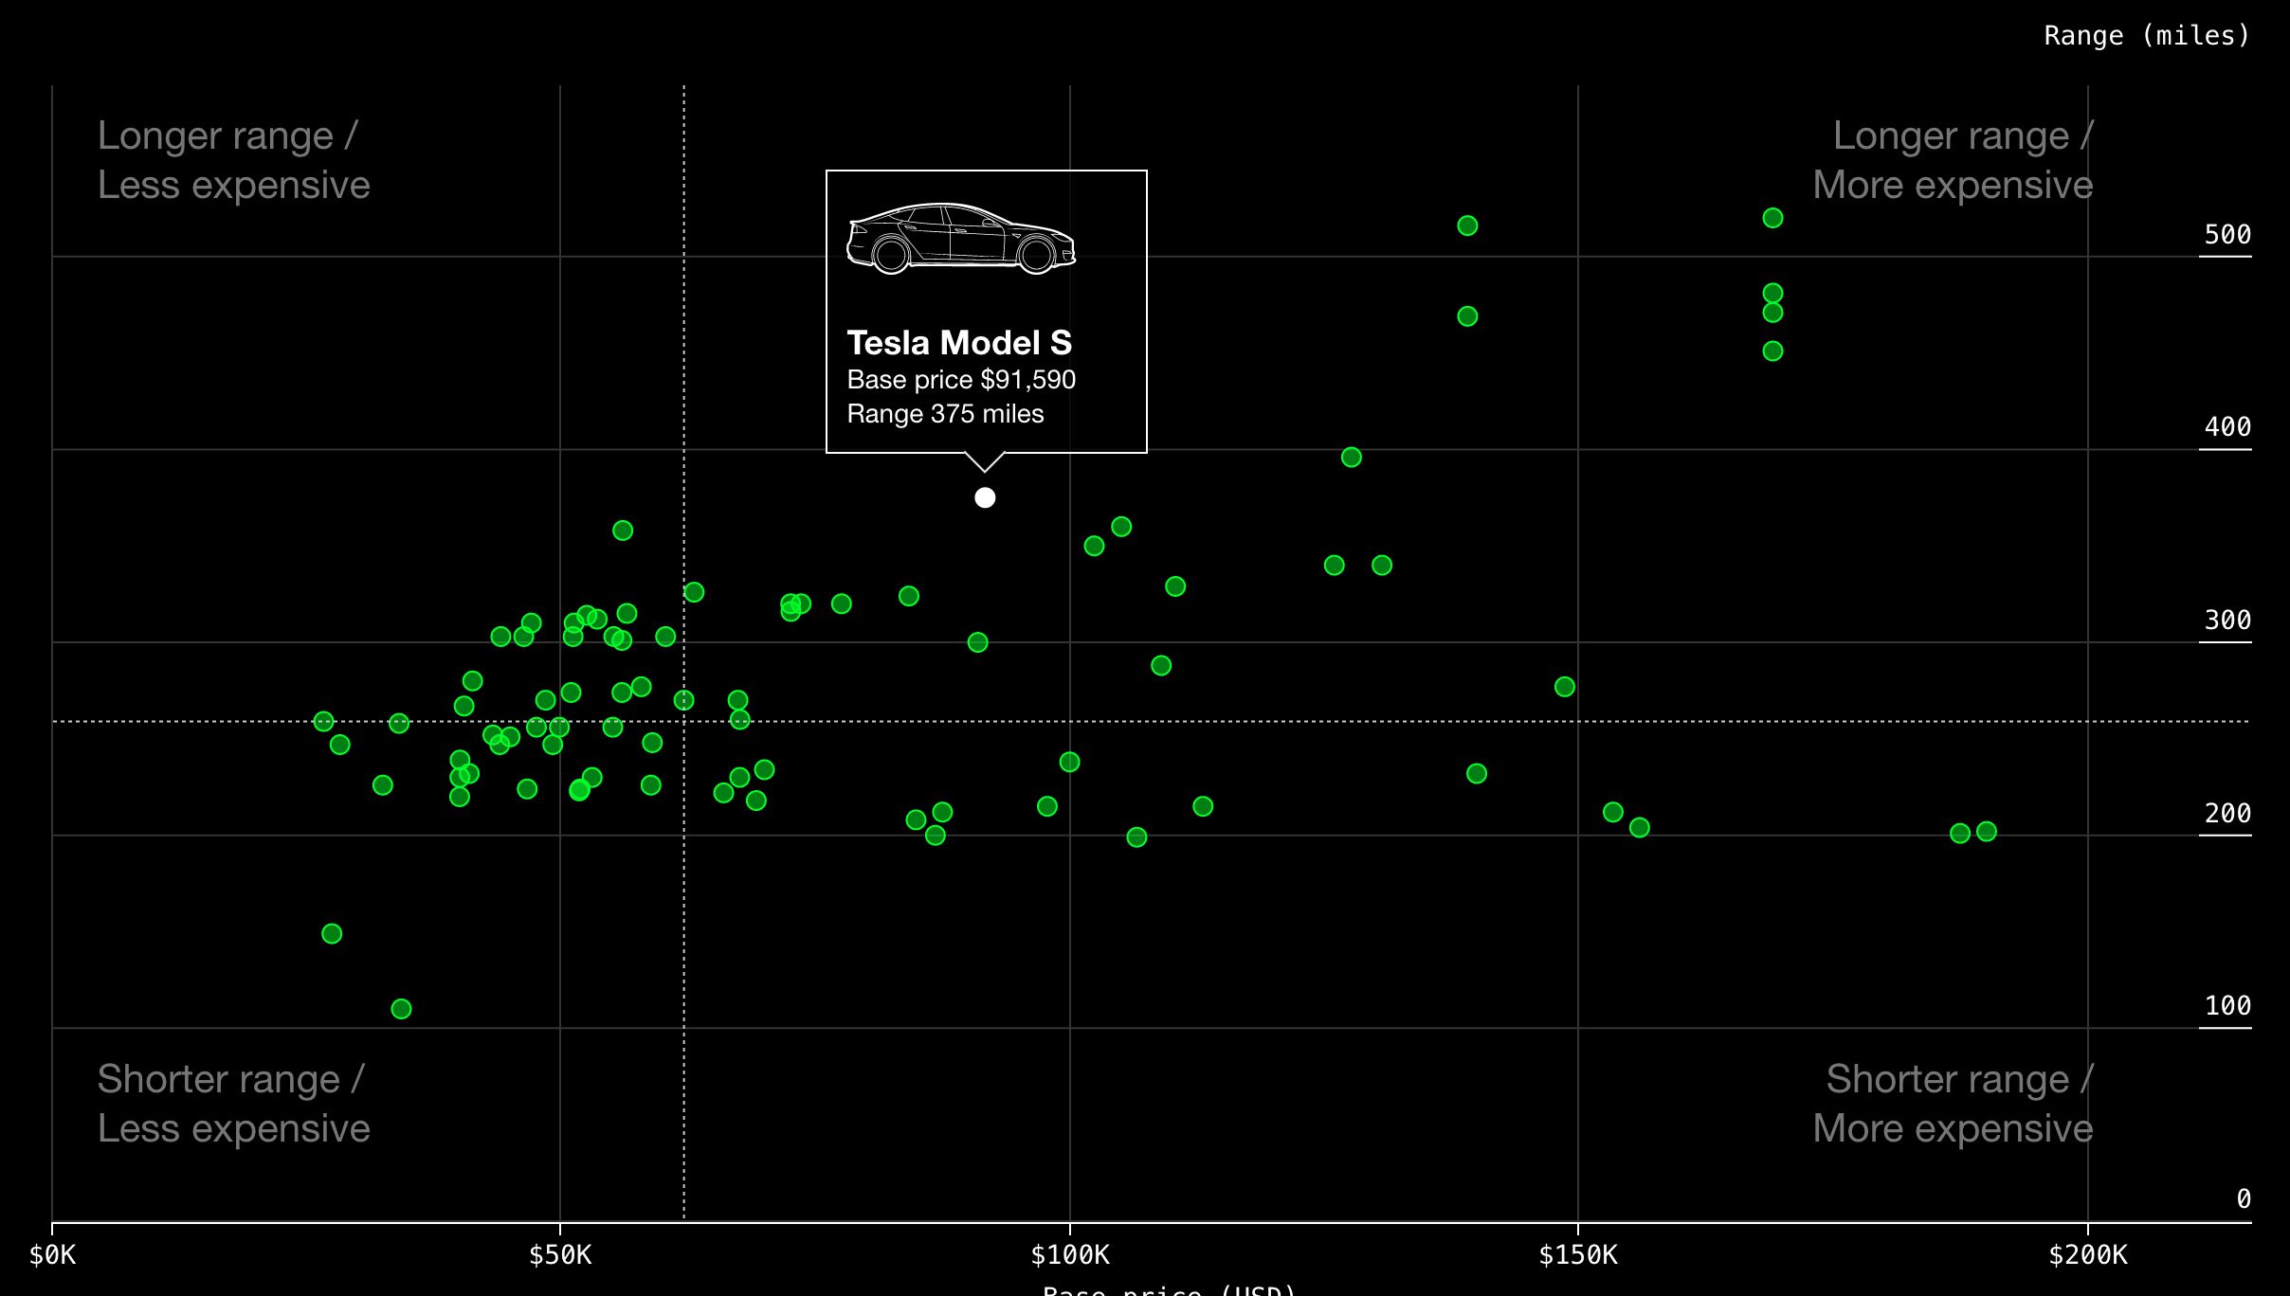Click the top green dot near $140K
The image size is (2290, 1296).
click(1467, 225)
